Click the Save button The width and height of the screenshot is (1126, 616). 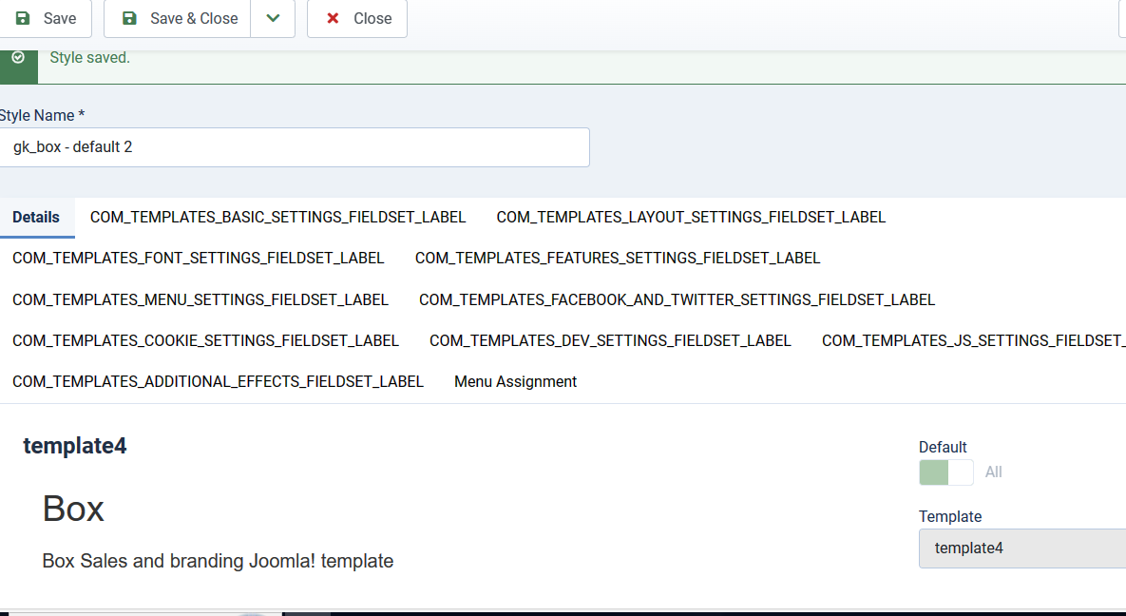pos(46,18)
